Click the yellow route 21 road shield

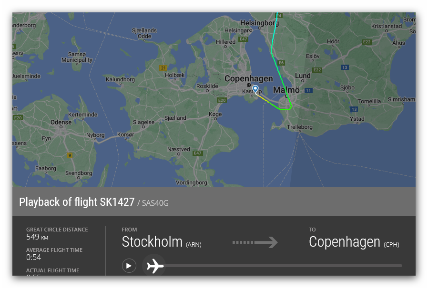(x=163, y=68)
